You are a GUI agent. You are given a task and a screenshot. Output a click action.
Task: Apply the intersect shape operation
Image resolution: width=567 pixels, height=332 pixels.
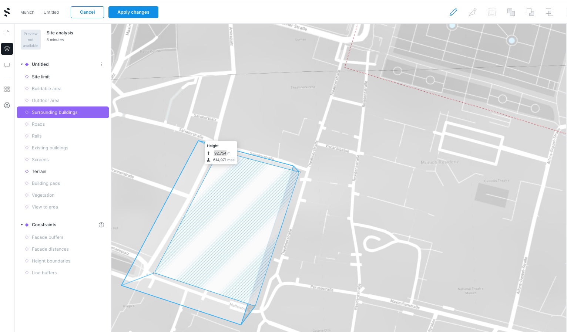(x=549, y=12)
